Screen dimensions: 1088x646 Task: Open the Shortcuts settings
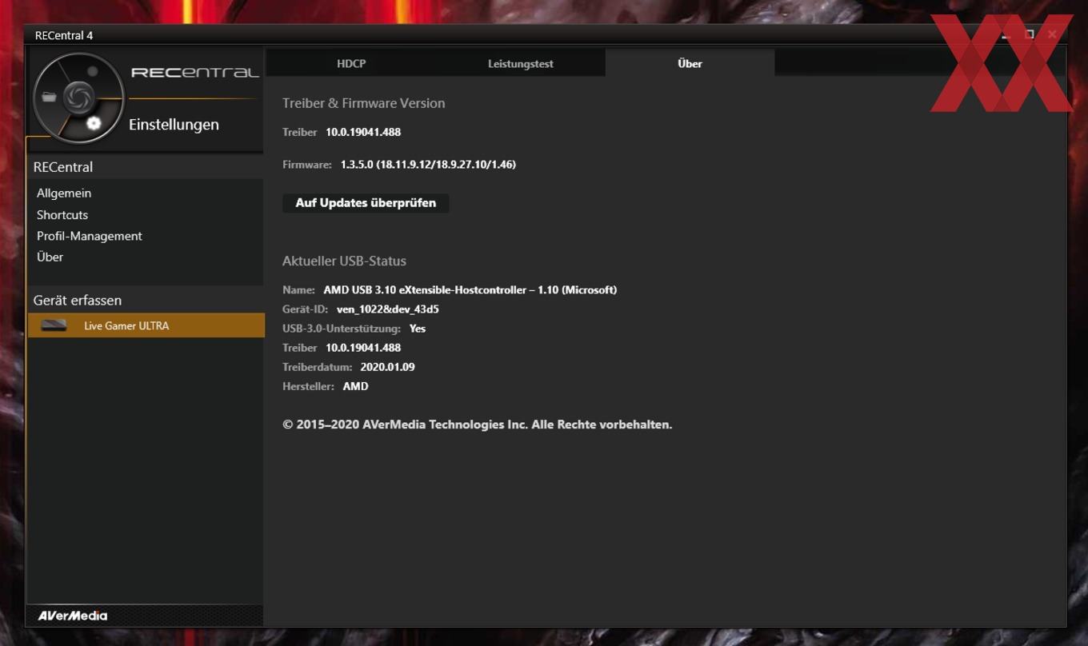coord(62,214)
